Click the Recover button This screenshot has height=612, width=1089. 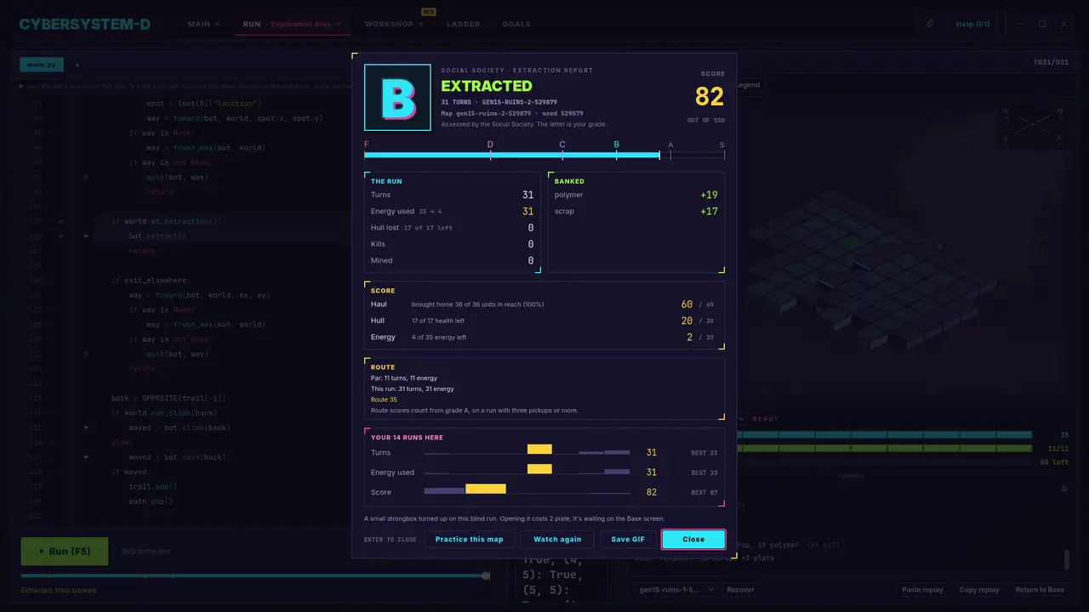[x=740, y=589]
